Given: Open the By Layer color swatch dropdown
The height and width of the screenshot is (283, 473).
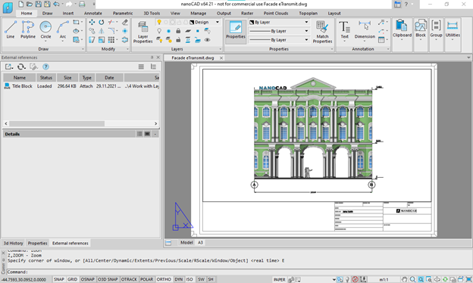Looking at the screenshot, I should (279, 22).
